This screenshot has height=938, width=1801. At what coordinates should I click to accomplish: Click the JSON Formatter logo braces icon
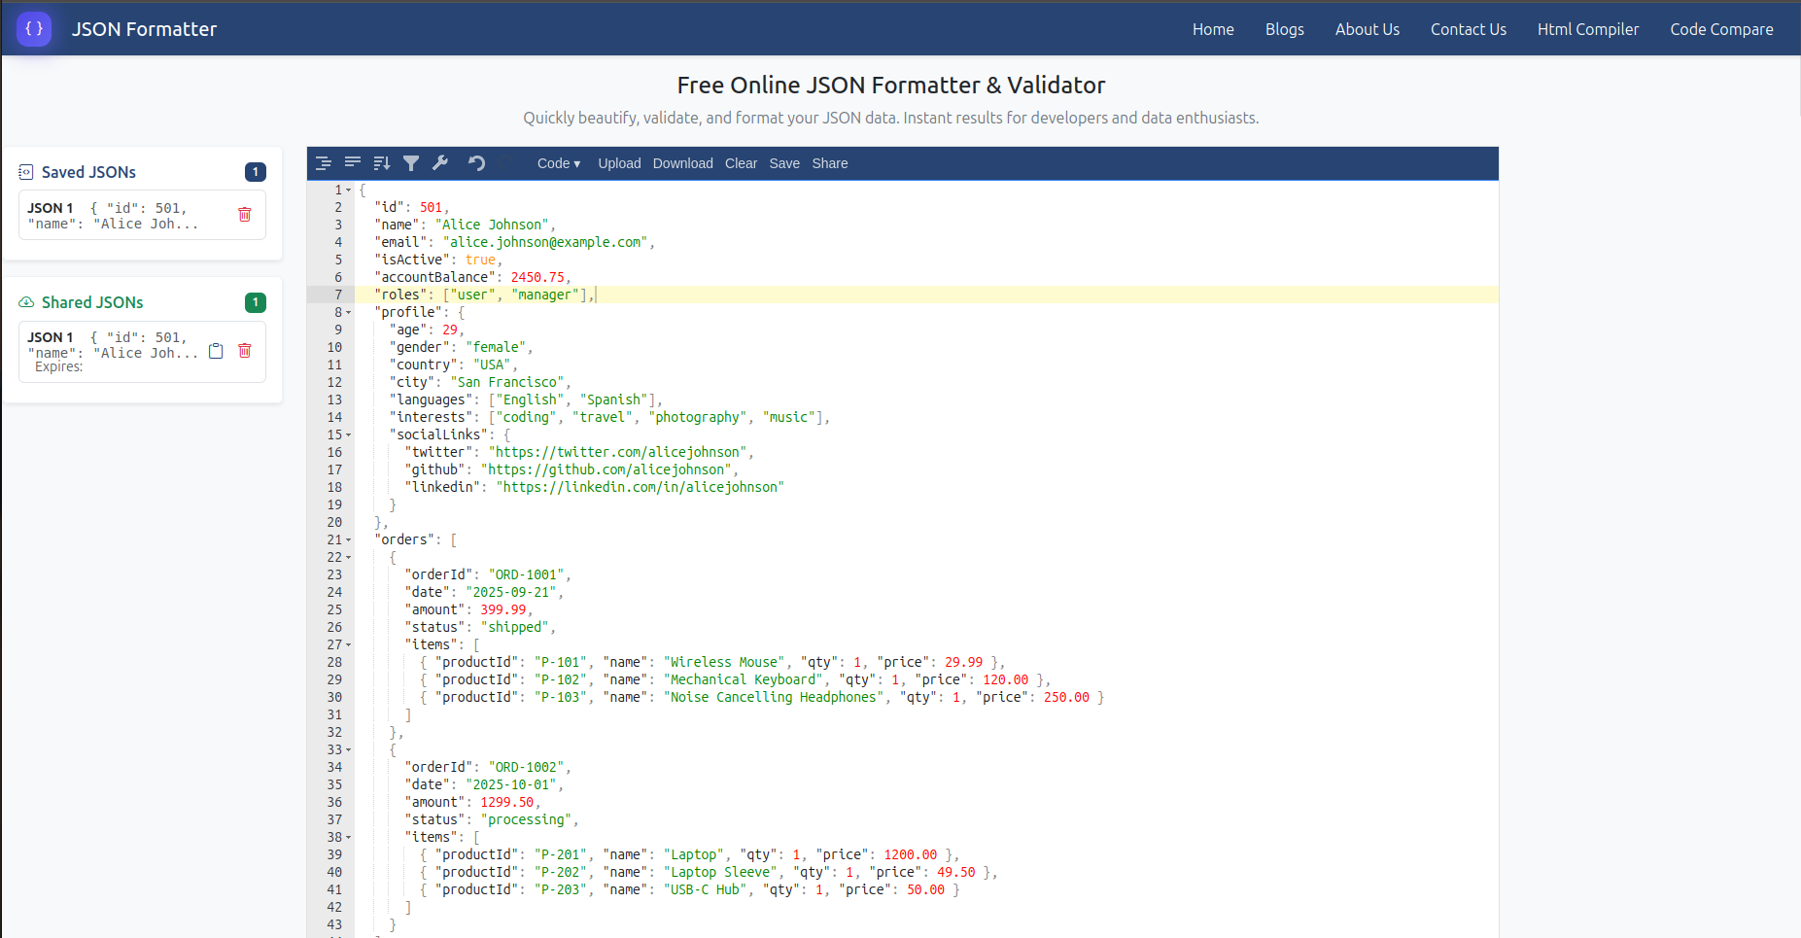point(34,28)
